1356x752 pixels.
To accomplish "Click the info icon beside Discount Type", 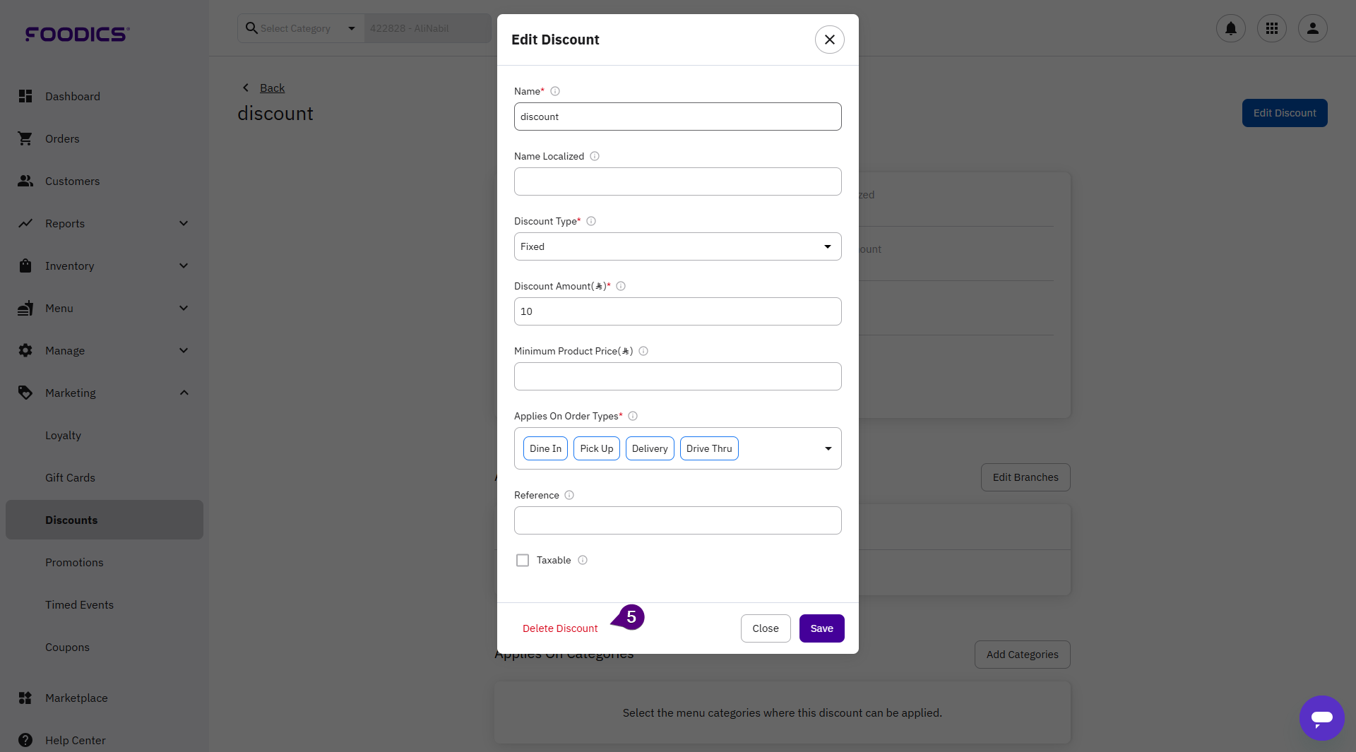I will [591, 221].
